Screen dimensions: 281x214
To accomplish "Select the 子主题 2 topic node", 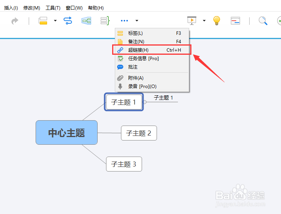I will (139, 133).
